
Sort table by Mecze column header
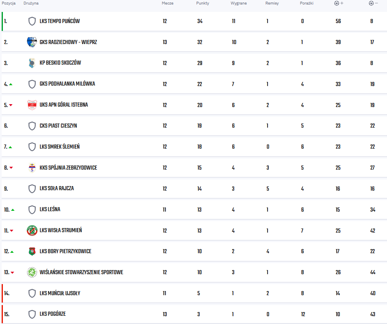pyautogui.click(x=168, y=3)
